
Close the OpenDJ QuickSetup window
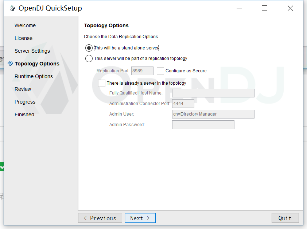pyautogui.click(x=290, y=8)
